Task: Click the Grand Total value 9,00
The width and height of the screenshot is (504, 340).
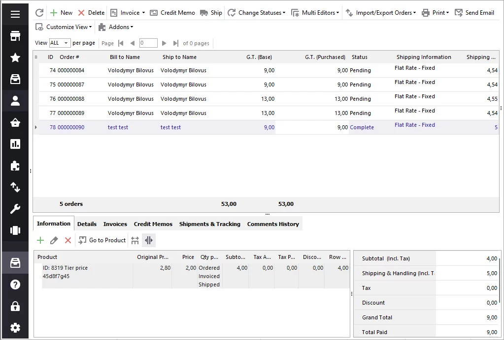Action: click(492, 317)
